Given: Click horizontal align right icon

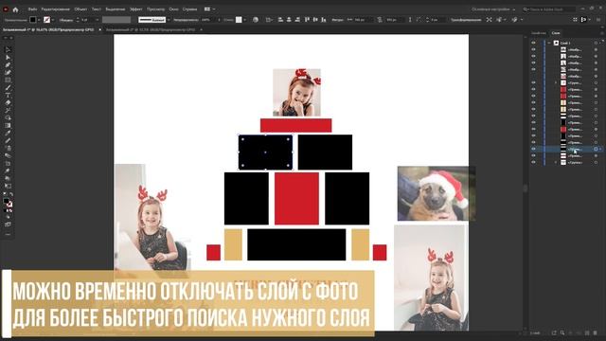Looking at the screenshot, I should [x=297, y=20].
